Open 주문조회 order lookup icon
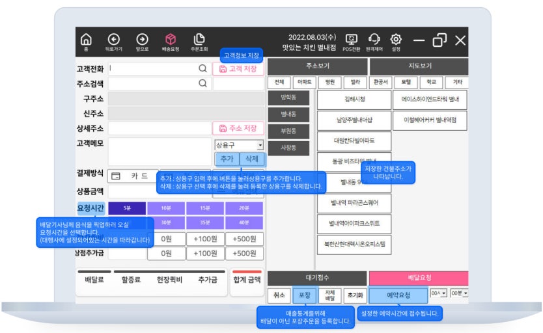 199,40
